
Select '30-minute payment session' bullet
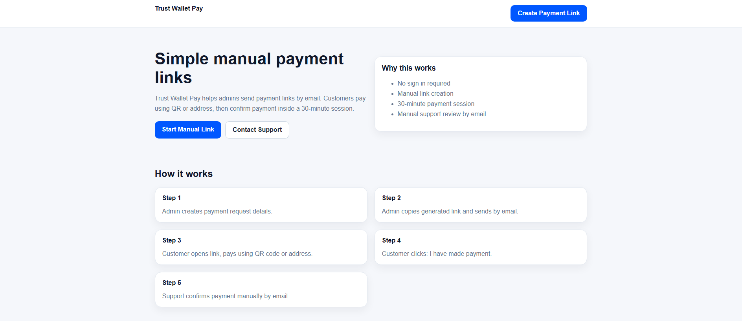pos(436,104)
